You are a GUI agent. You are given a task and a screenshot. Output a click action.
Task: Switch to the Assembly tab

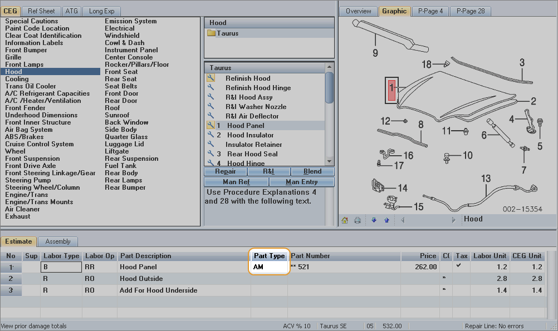click(58, 241)
